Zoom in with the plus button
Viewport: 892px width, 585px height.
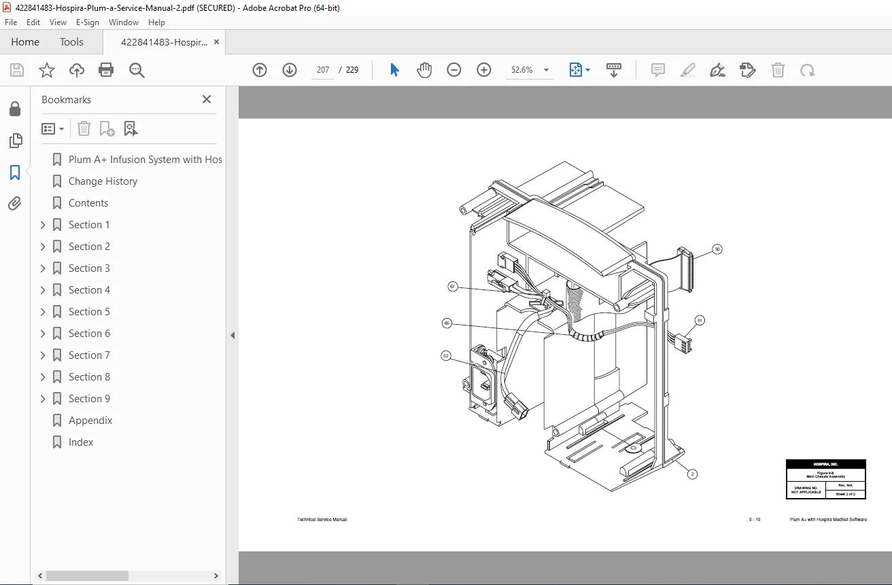pyautogui.click(x=484, y=70)
